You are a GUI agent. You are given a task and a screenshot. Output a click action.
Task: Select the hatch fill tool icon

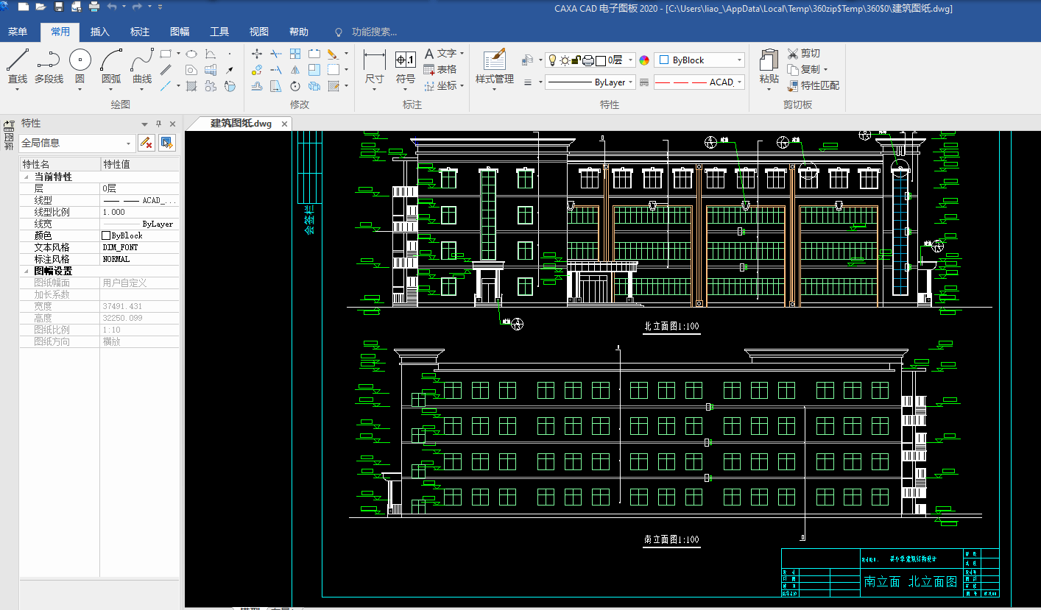point(191,86)
